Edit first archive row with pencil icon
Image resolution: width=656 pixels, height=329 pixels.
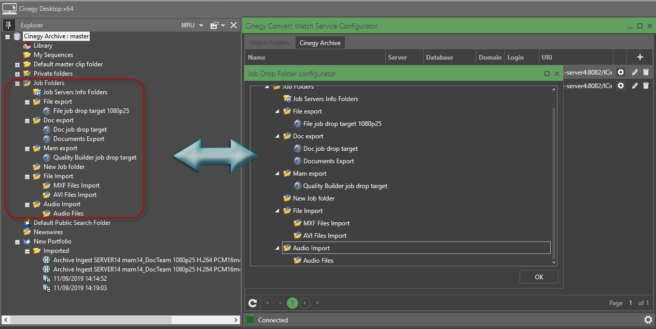coord(635,73)
